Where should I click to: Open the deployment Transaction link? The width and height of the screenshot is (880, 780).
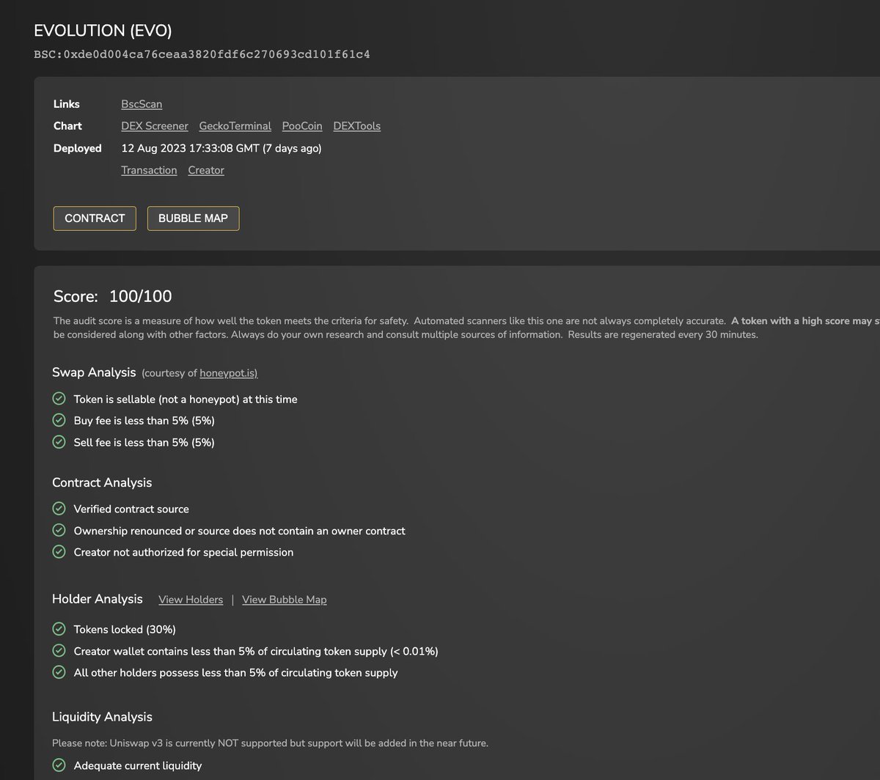(x=149, y=170)
